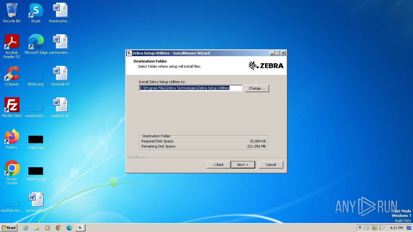Open the surfacebill.rtf document icon
The width and height of the screenshot is (413, 232).
[x=36, y=202]
